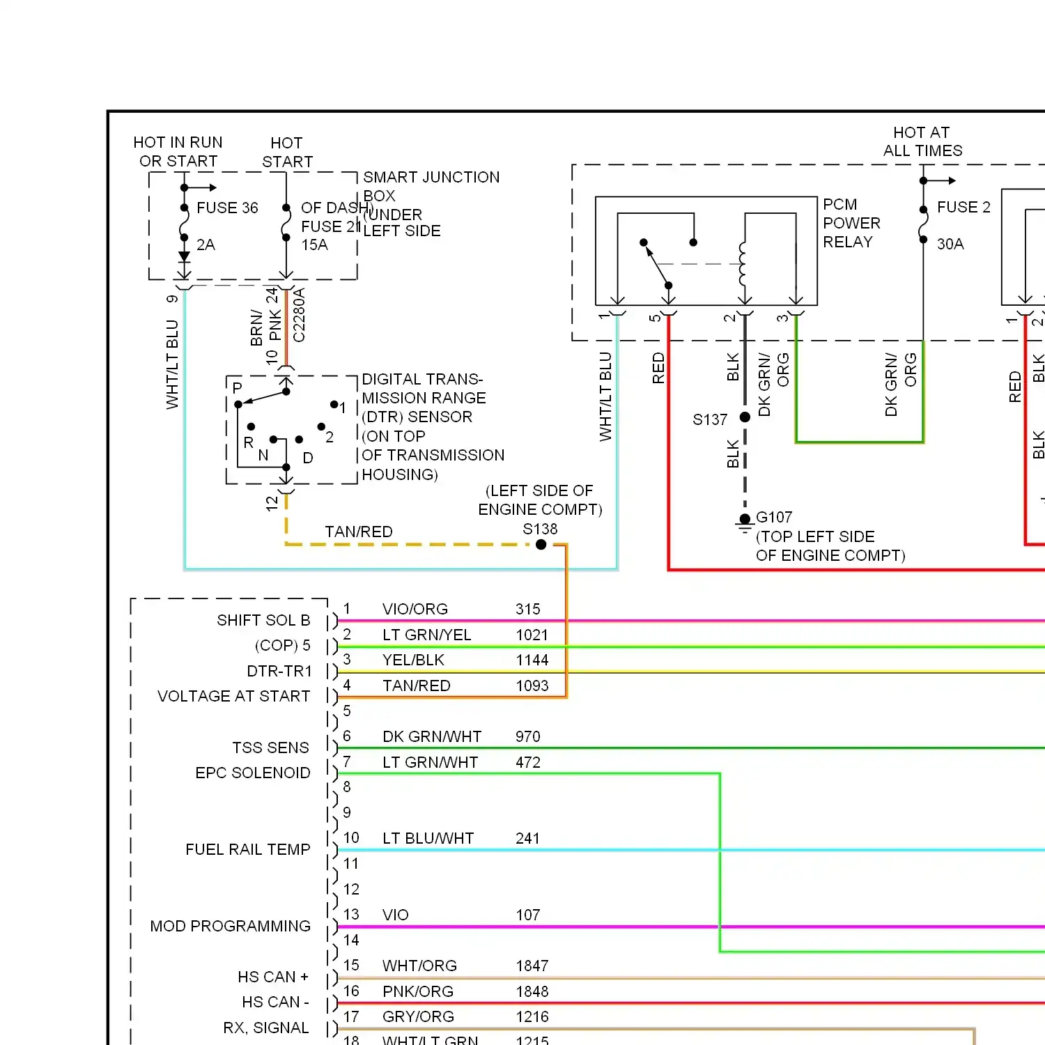
Task: Click the "WHT/ORG" wire color
Action: pyautogui.click(x=419, y=966)
